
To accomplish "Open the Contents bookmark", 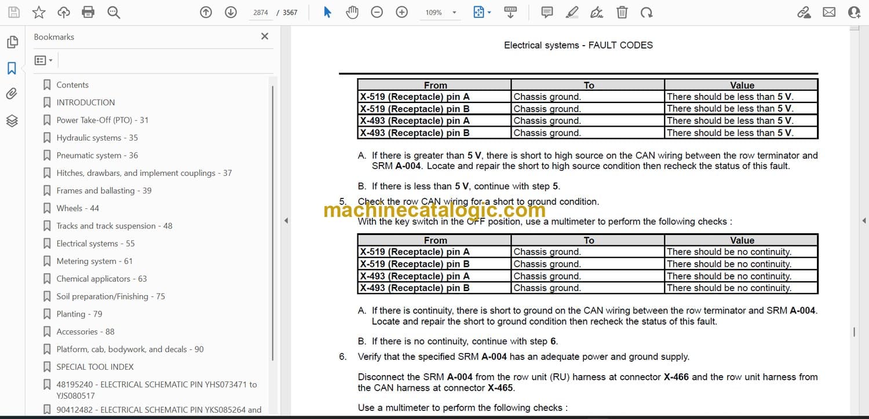I will click(x=72, y=84).
